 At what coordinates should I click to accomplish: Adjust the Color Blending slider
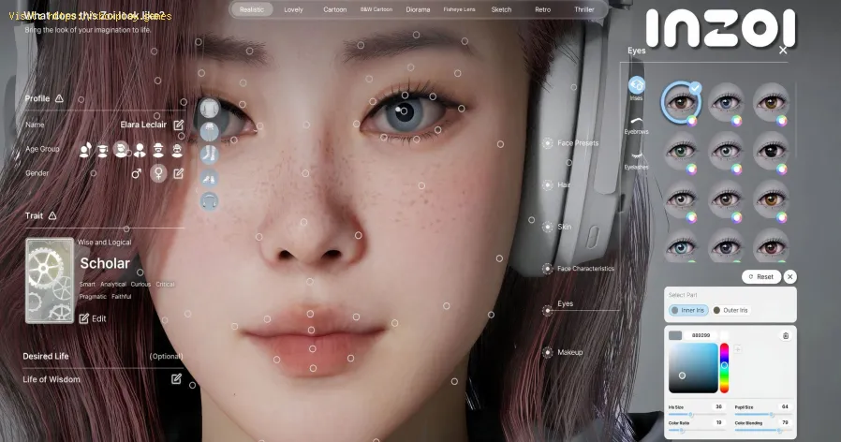[762, 430]
